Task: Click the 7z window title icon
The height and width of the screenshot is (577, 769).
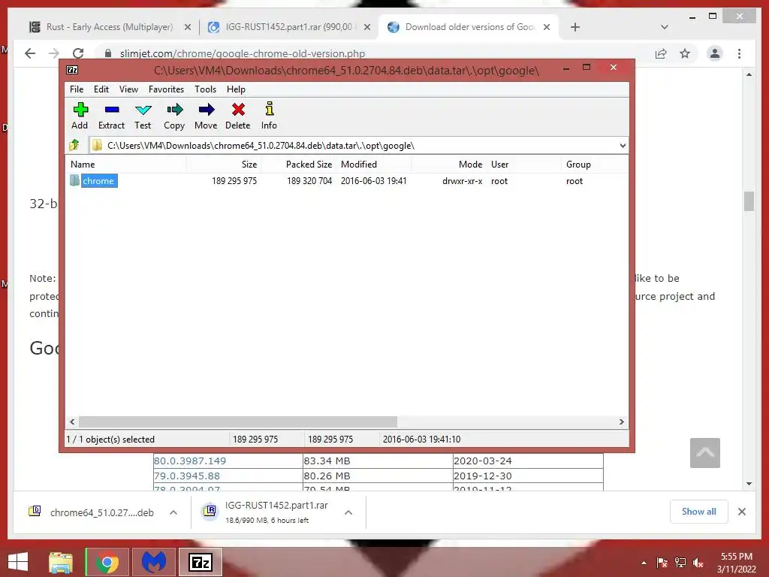Action: click(72, 70)
